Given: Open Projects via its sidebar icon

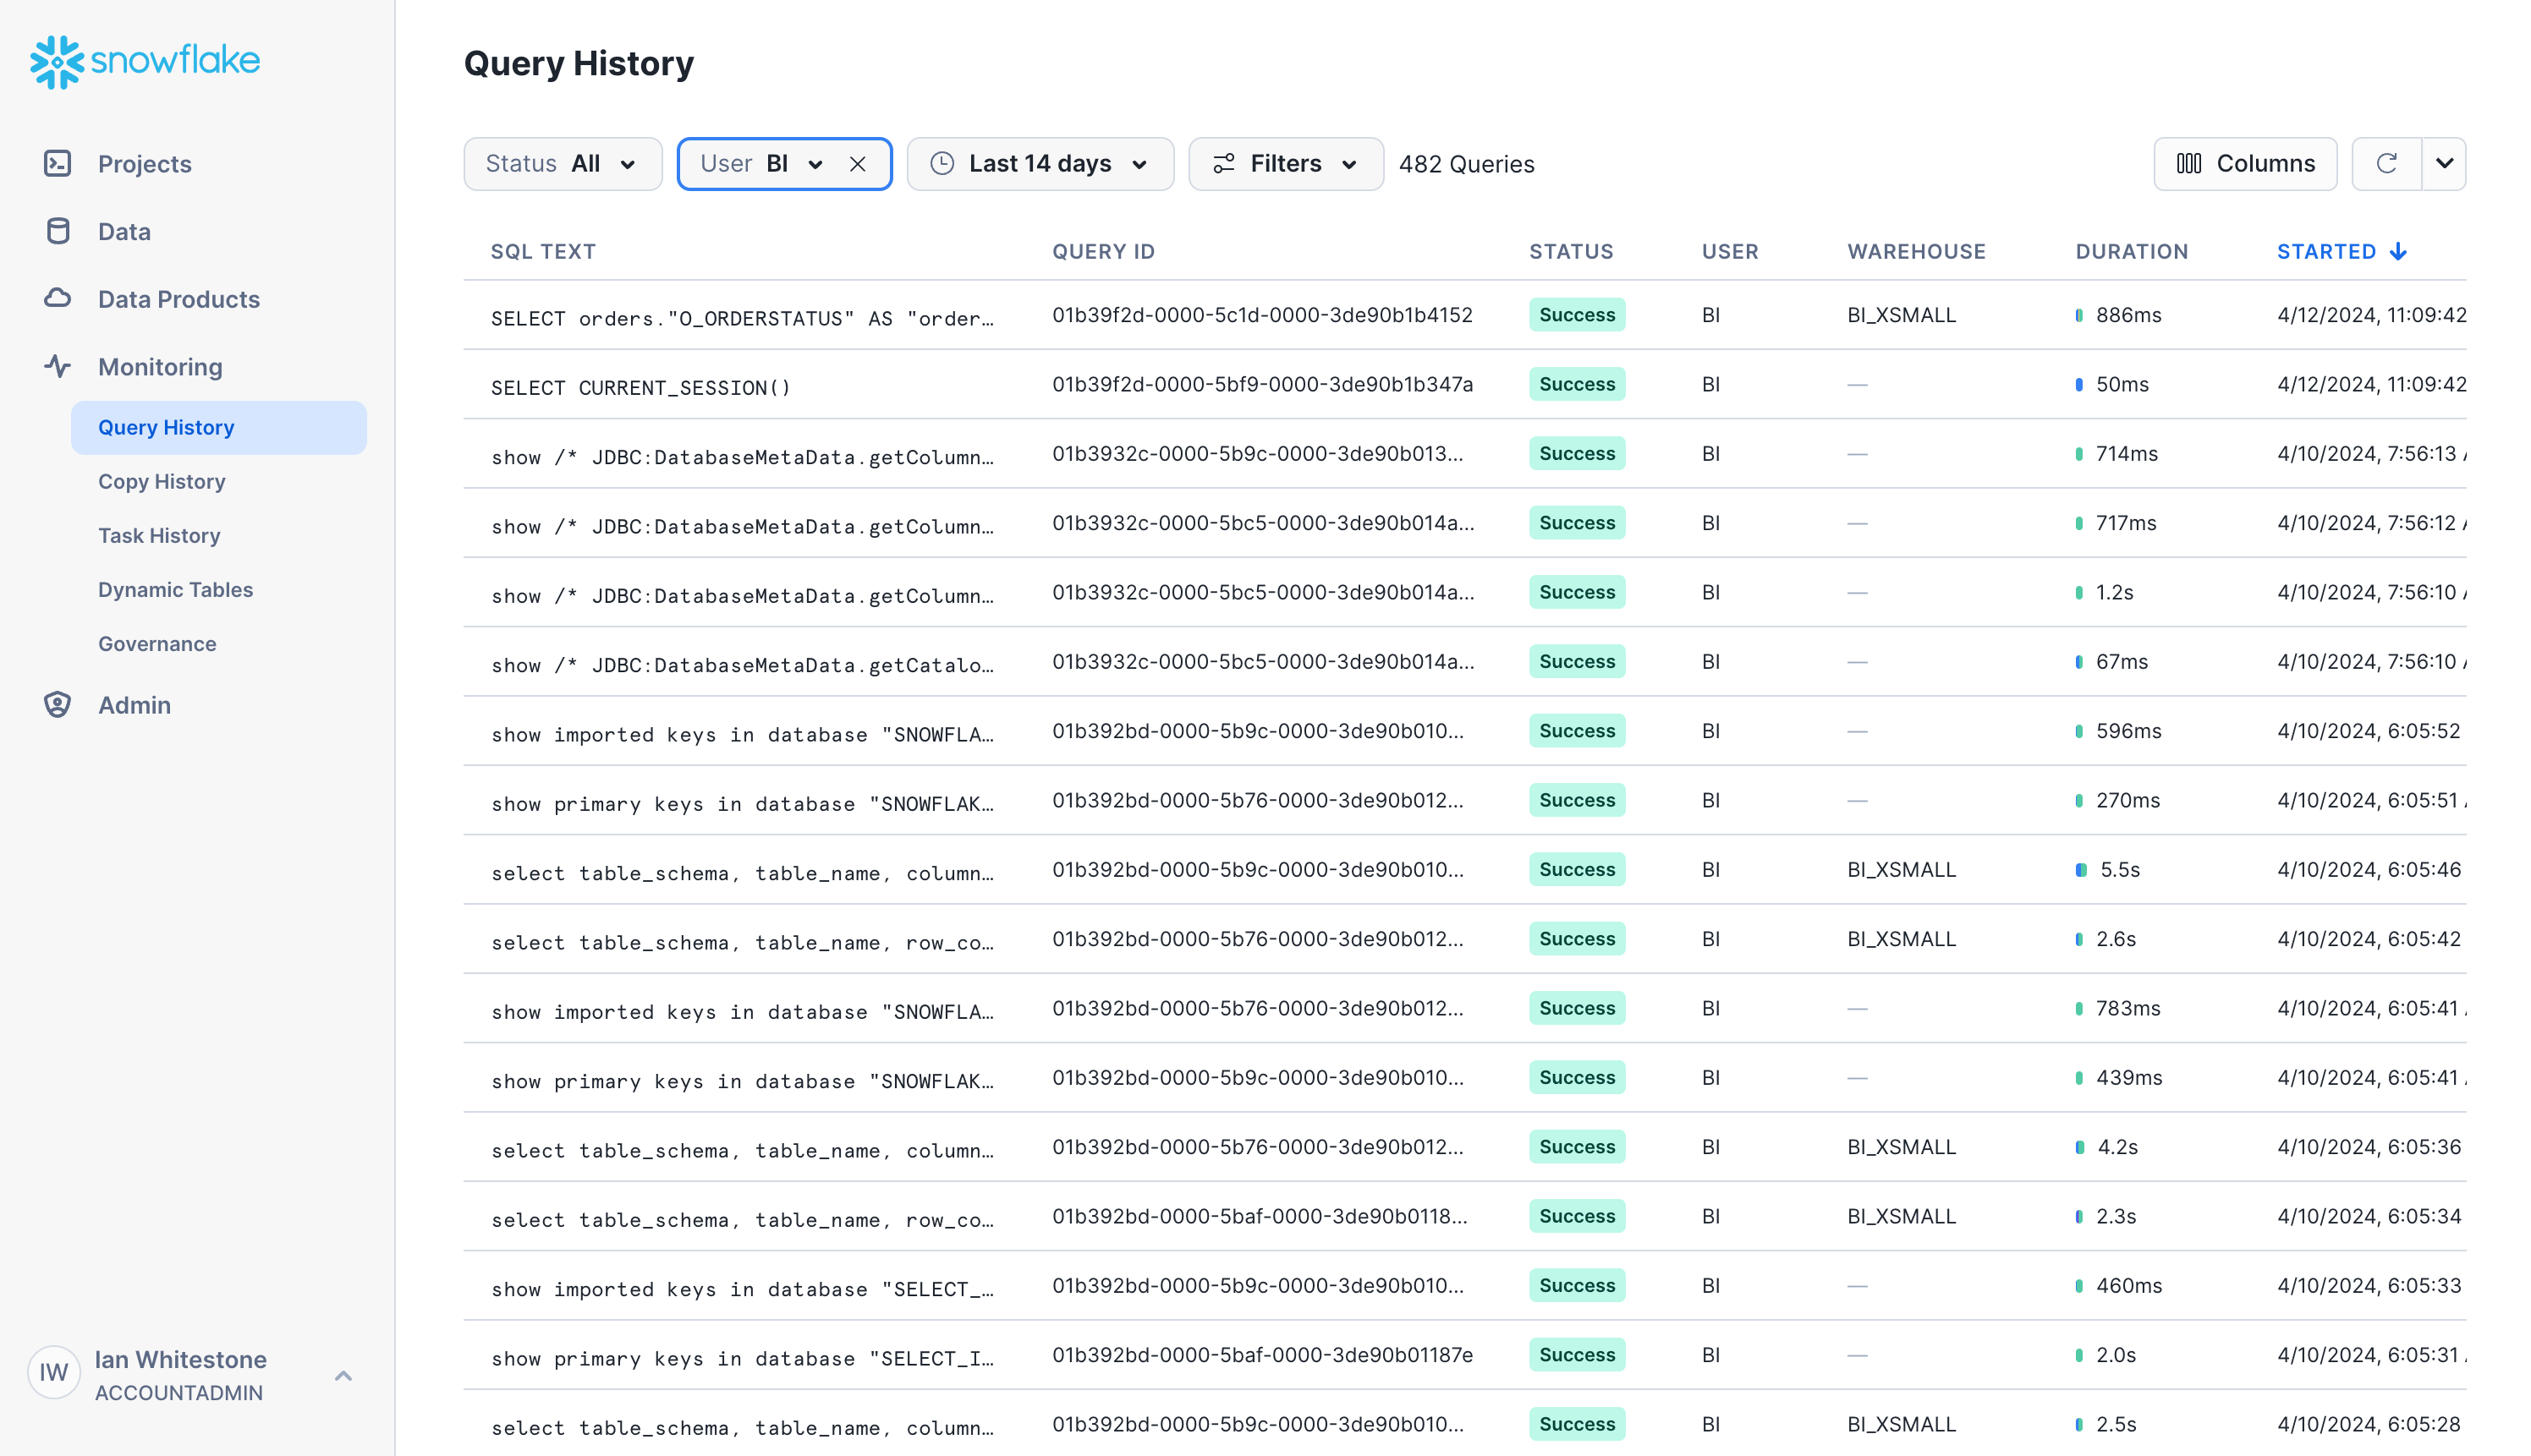Looking at the screenshot, I should (x=57, y=163).
